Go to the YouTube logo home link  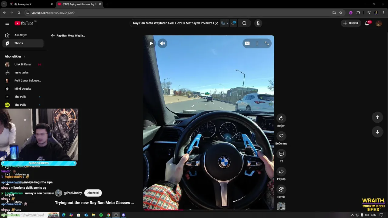(x=24, y=23)
